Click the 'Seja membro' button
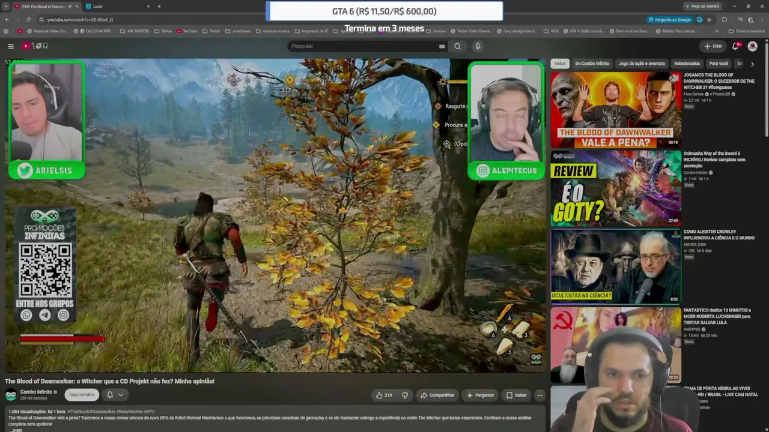The image size is (769, 432). point(82,395)
